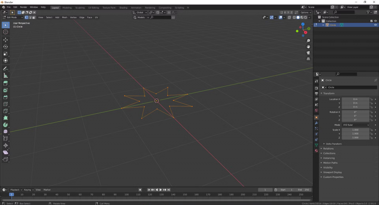This screenshot has width=379, height=205.
Task: Toggle camera view gizmo icon
Action: (308, 53)
